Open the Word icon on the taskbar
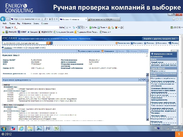The image size is (183, 137). pos(48,128)
